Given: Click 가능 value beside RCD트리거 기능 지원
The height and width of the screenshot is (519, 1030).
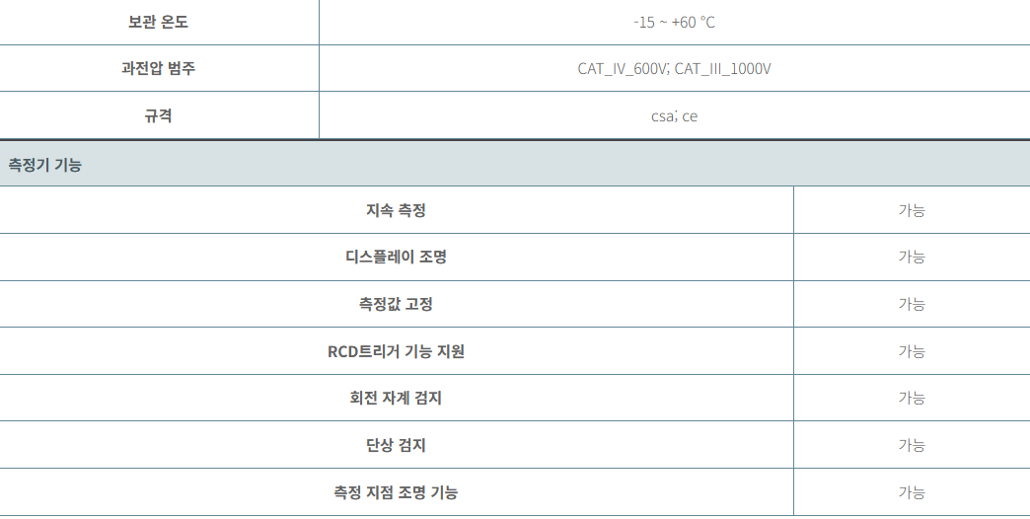Looking at the screenshot, I should point(912,351).
